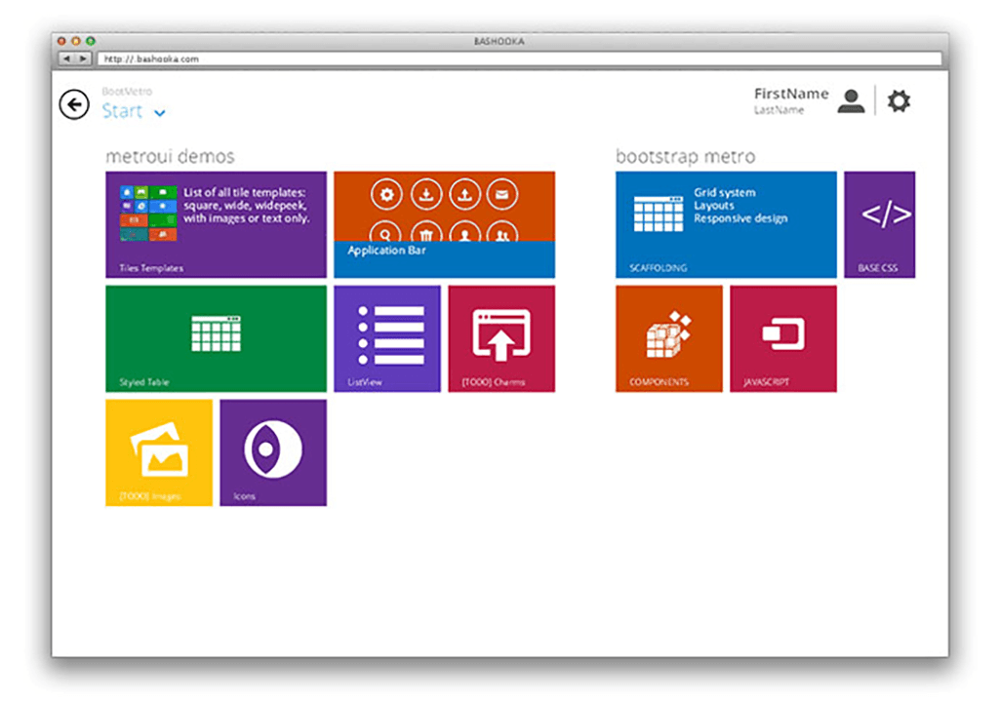Click the circular back arrow icon

(x=74, y=104)
